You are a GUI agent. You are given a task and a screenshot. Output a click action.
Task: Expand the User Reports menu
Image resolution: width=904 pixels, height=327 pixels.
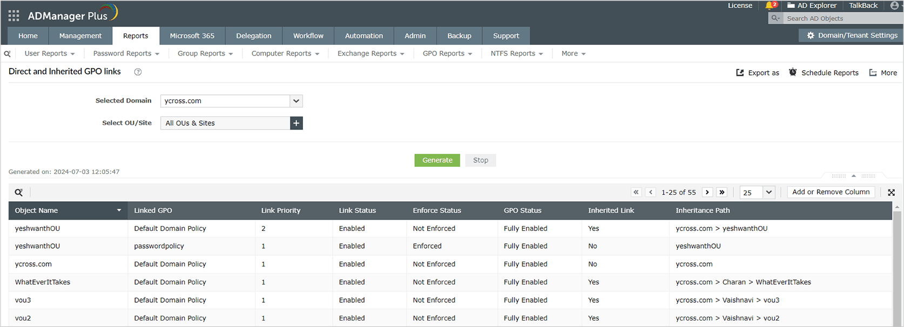(x=50, y=53)
